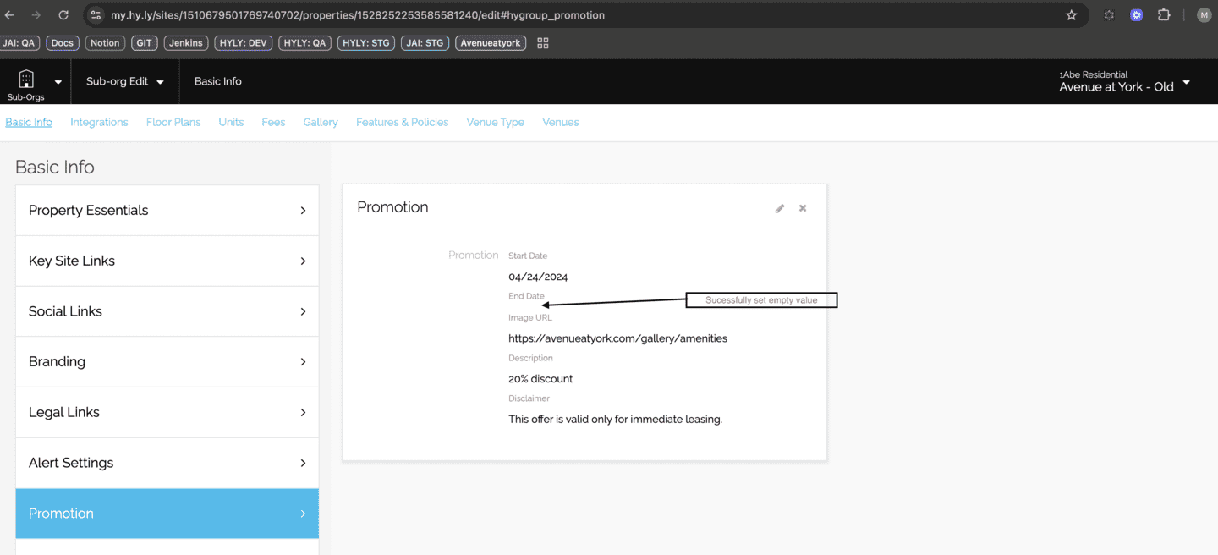
Task: Open the browser extensions puzzle icon
Action: point(1164,15)
